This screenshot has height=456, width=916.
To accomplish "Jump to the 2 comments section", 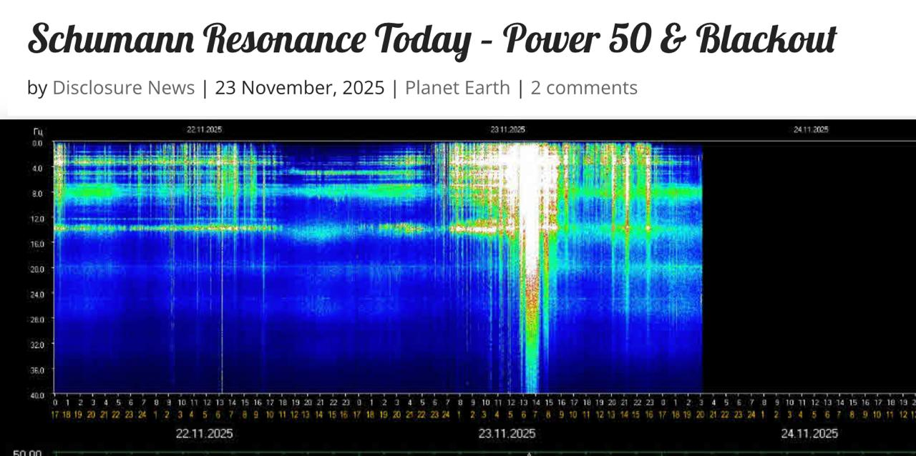I will (583, 88).
